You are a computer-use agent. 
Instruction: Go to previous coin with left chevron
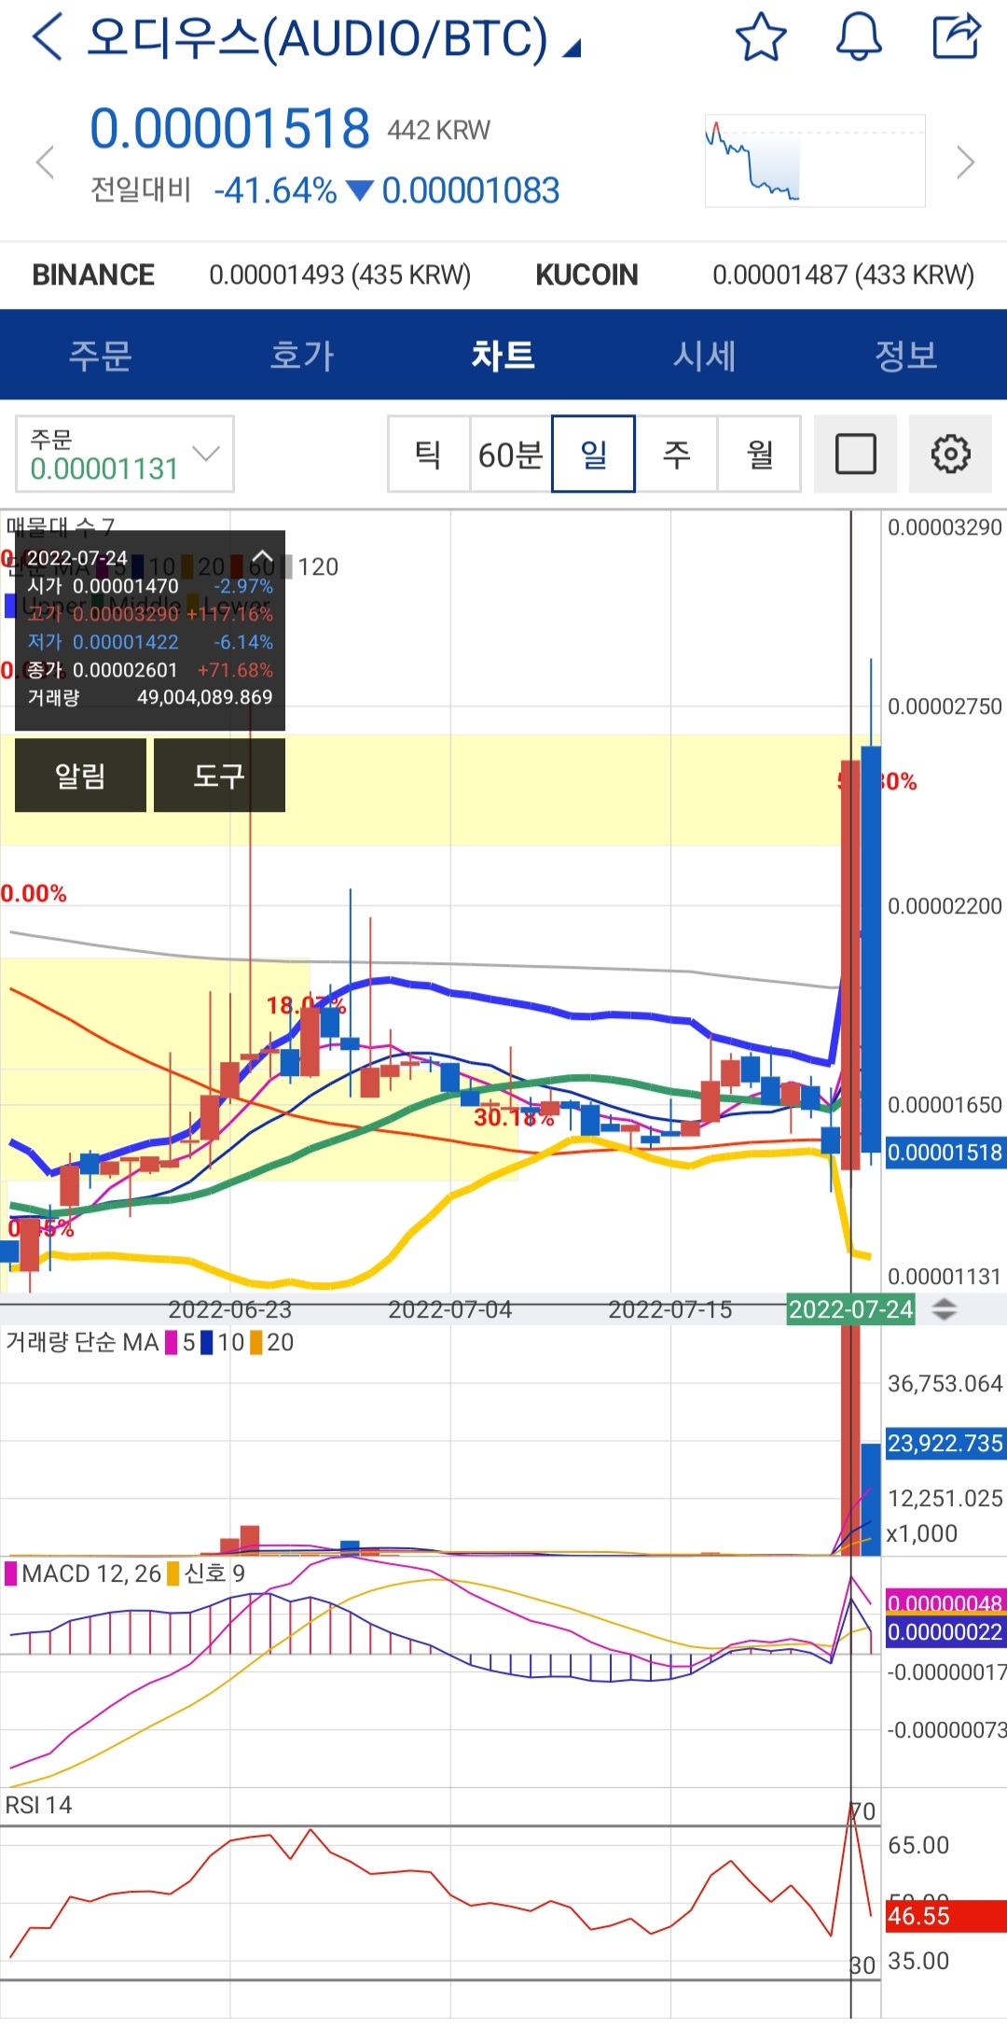coord(45,161)
